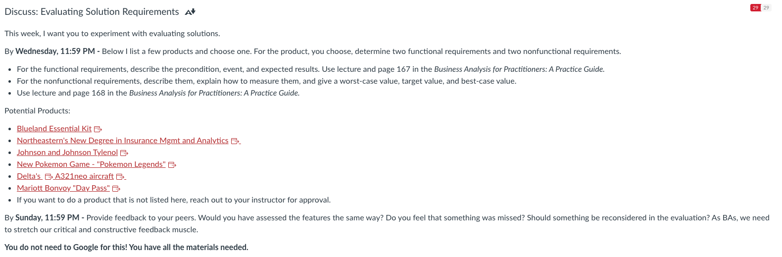Open the New Pokemon Game link

pos(91,164)
